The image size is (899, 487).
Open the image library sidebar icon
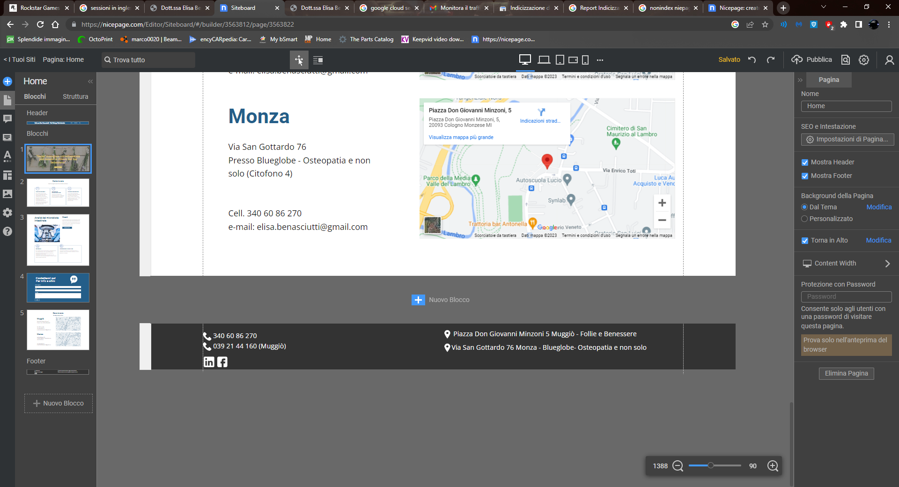7,194
